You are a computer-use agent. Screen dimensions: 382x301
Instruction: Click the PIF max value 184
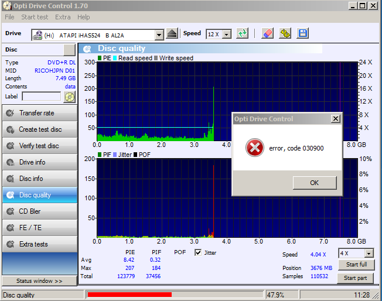[156, 268]
